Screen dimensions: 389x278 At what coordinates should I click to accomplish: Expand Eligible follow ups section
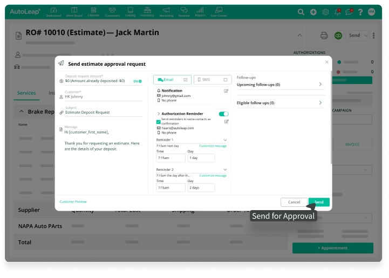pyautogui.click(x=320, y=103)
